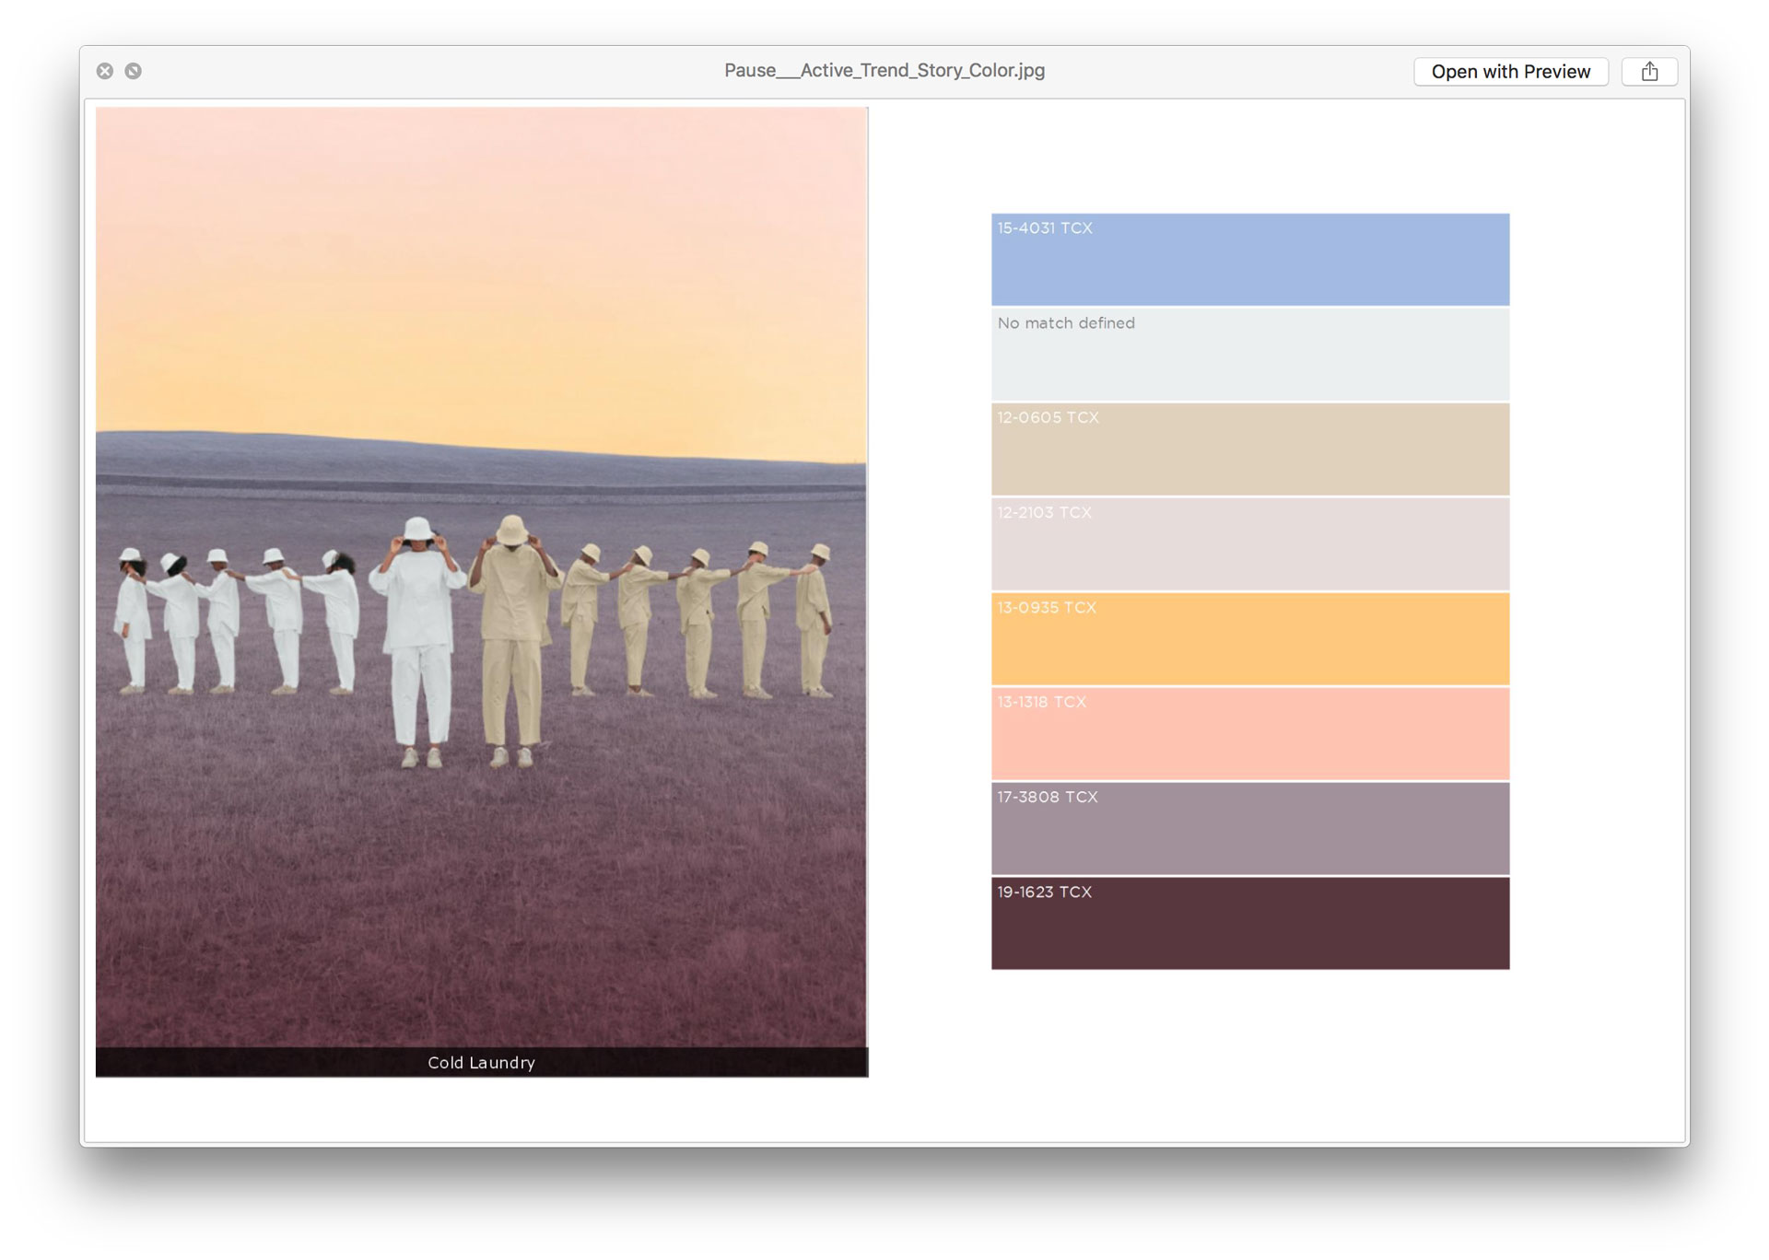The image size is (1769, 1260).
Task: Click the 12-0605 TCX label text
Action: tap(1048, 418)
